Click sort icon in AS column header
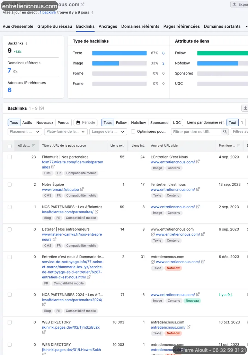 [x=34, y=146]
